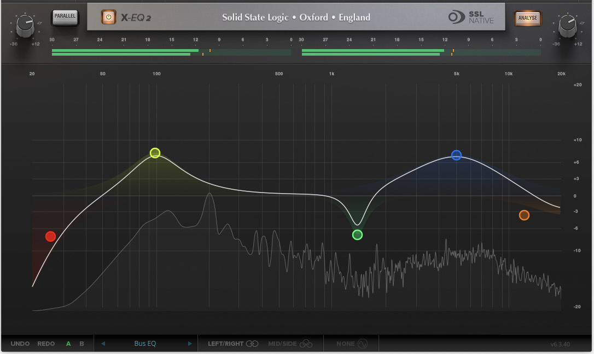This screenshot has width=594, height=354.
Task: Select the green notch filter node
Action: 357,235
